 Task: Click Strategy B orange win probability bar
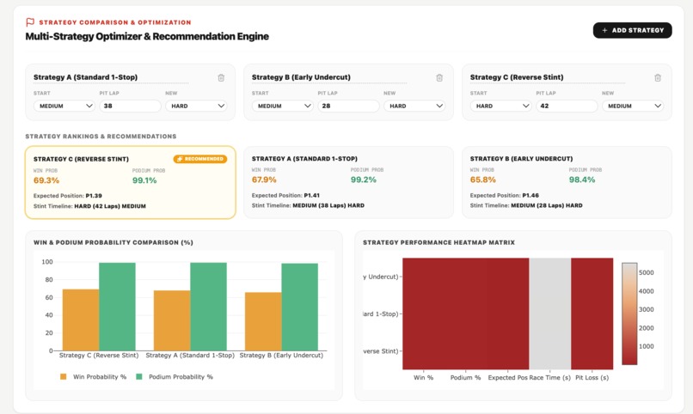tap(263, 322)
